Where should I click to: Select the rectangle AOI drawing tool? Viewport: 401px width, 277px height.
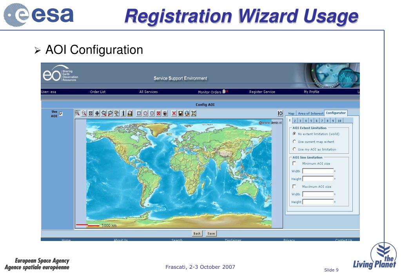(x=139, y=113)
